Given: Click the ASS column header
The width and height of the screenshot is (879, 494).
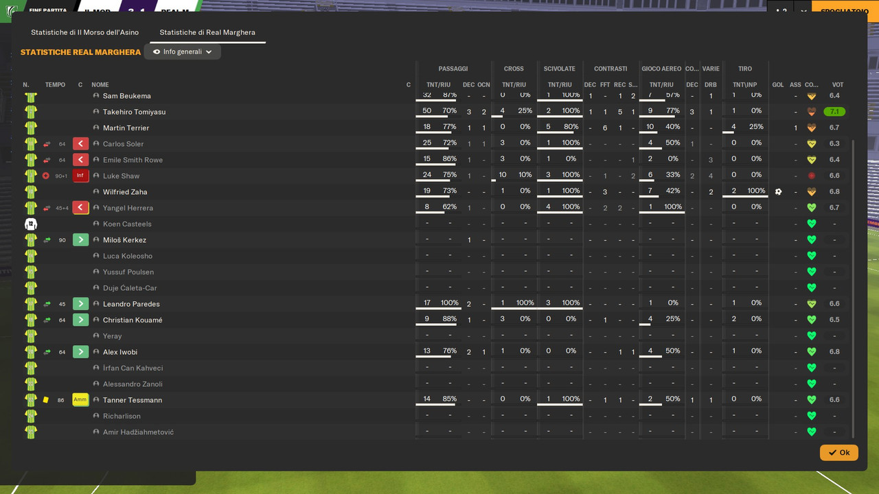Looking at the screenshot, I should (x=795, y=85).
